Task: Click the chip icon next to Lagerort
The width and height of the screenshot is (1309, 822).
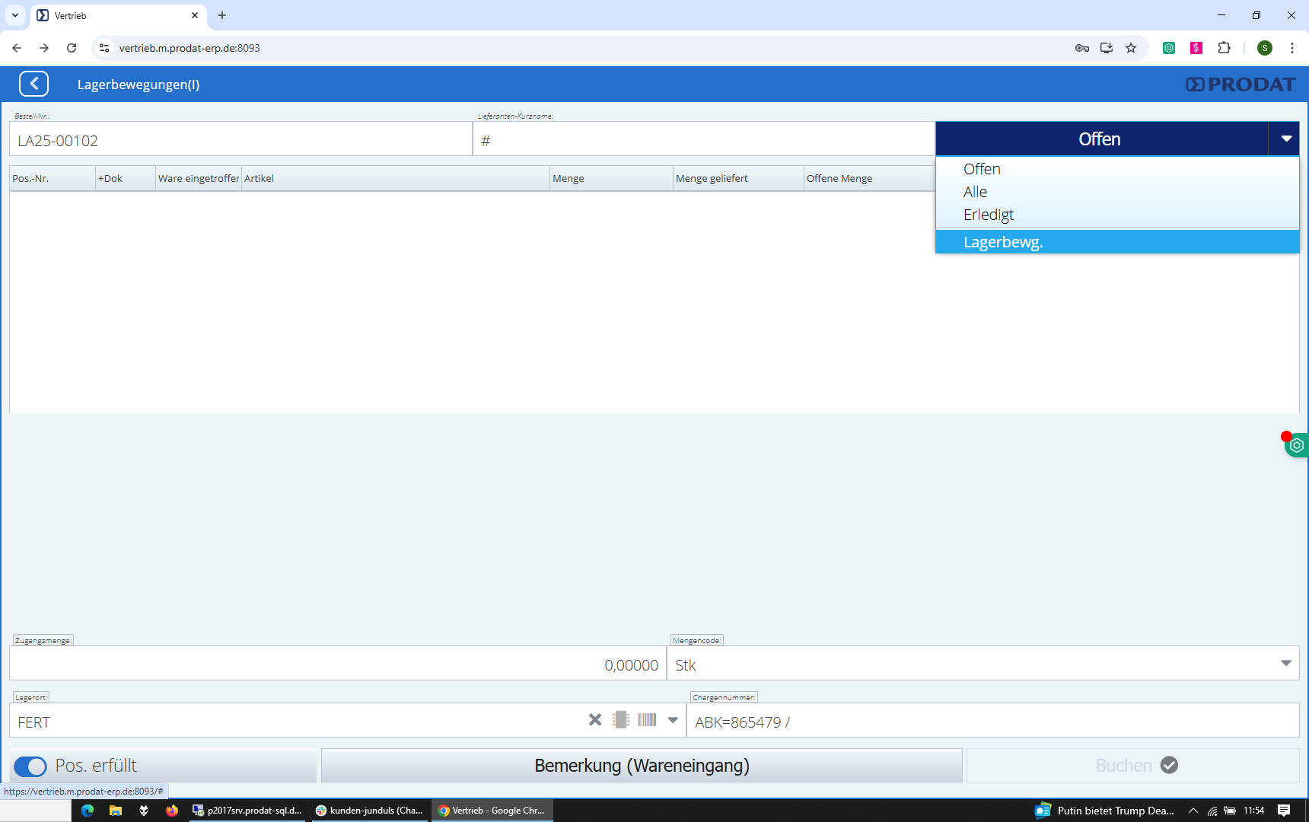Action: tap(621, 720)
